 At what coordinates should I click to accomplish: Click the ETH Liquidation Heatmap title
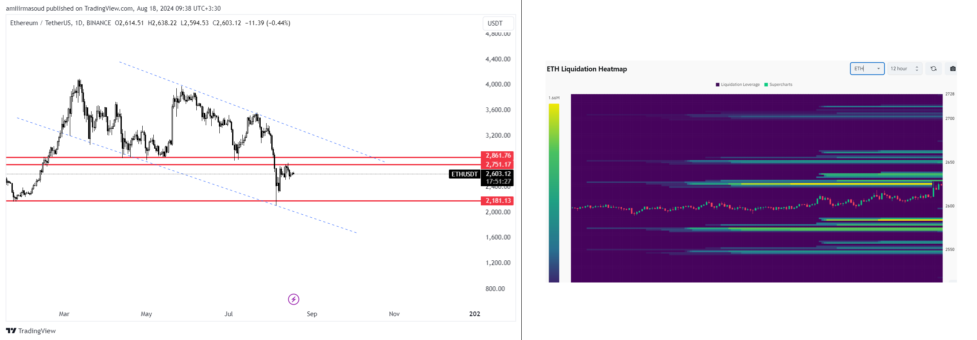click(x=586, y=69)
